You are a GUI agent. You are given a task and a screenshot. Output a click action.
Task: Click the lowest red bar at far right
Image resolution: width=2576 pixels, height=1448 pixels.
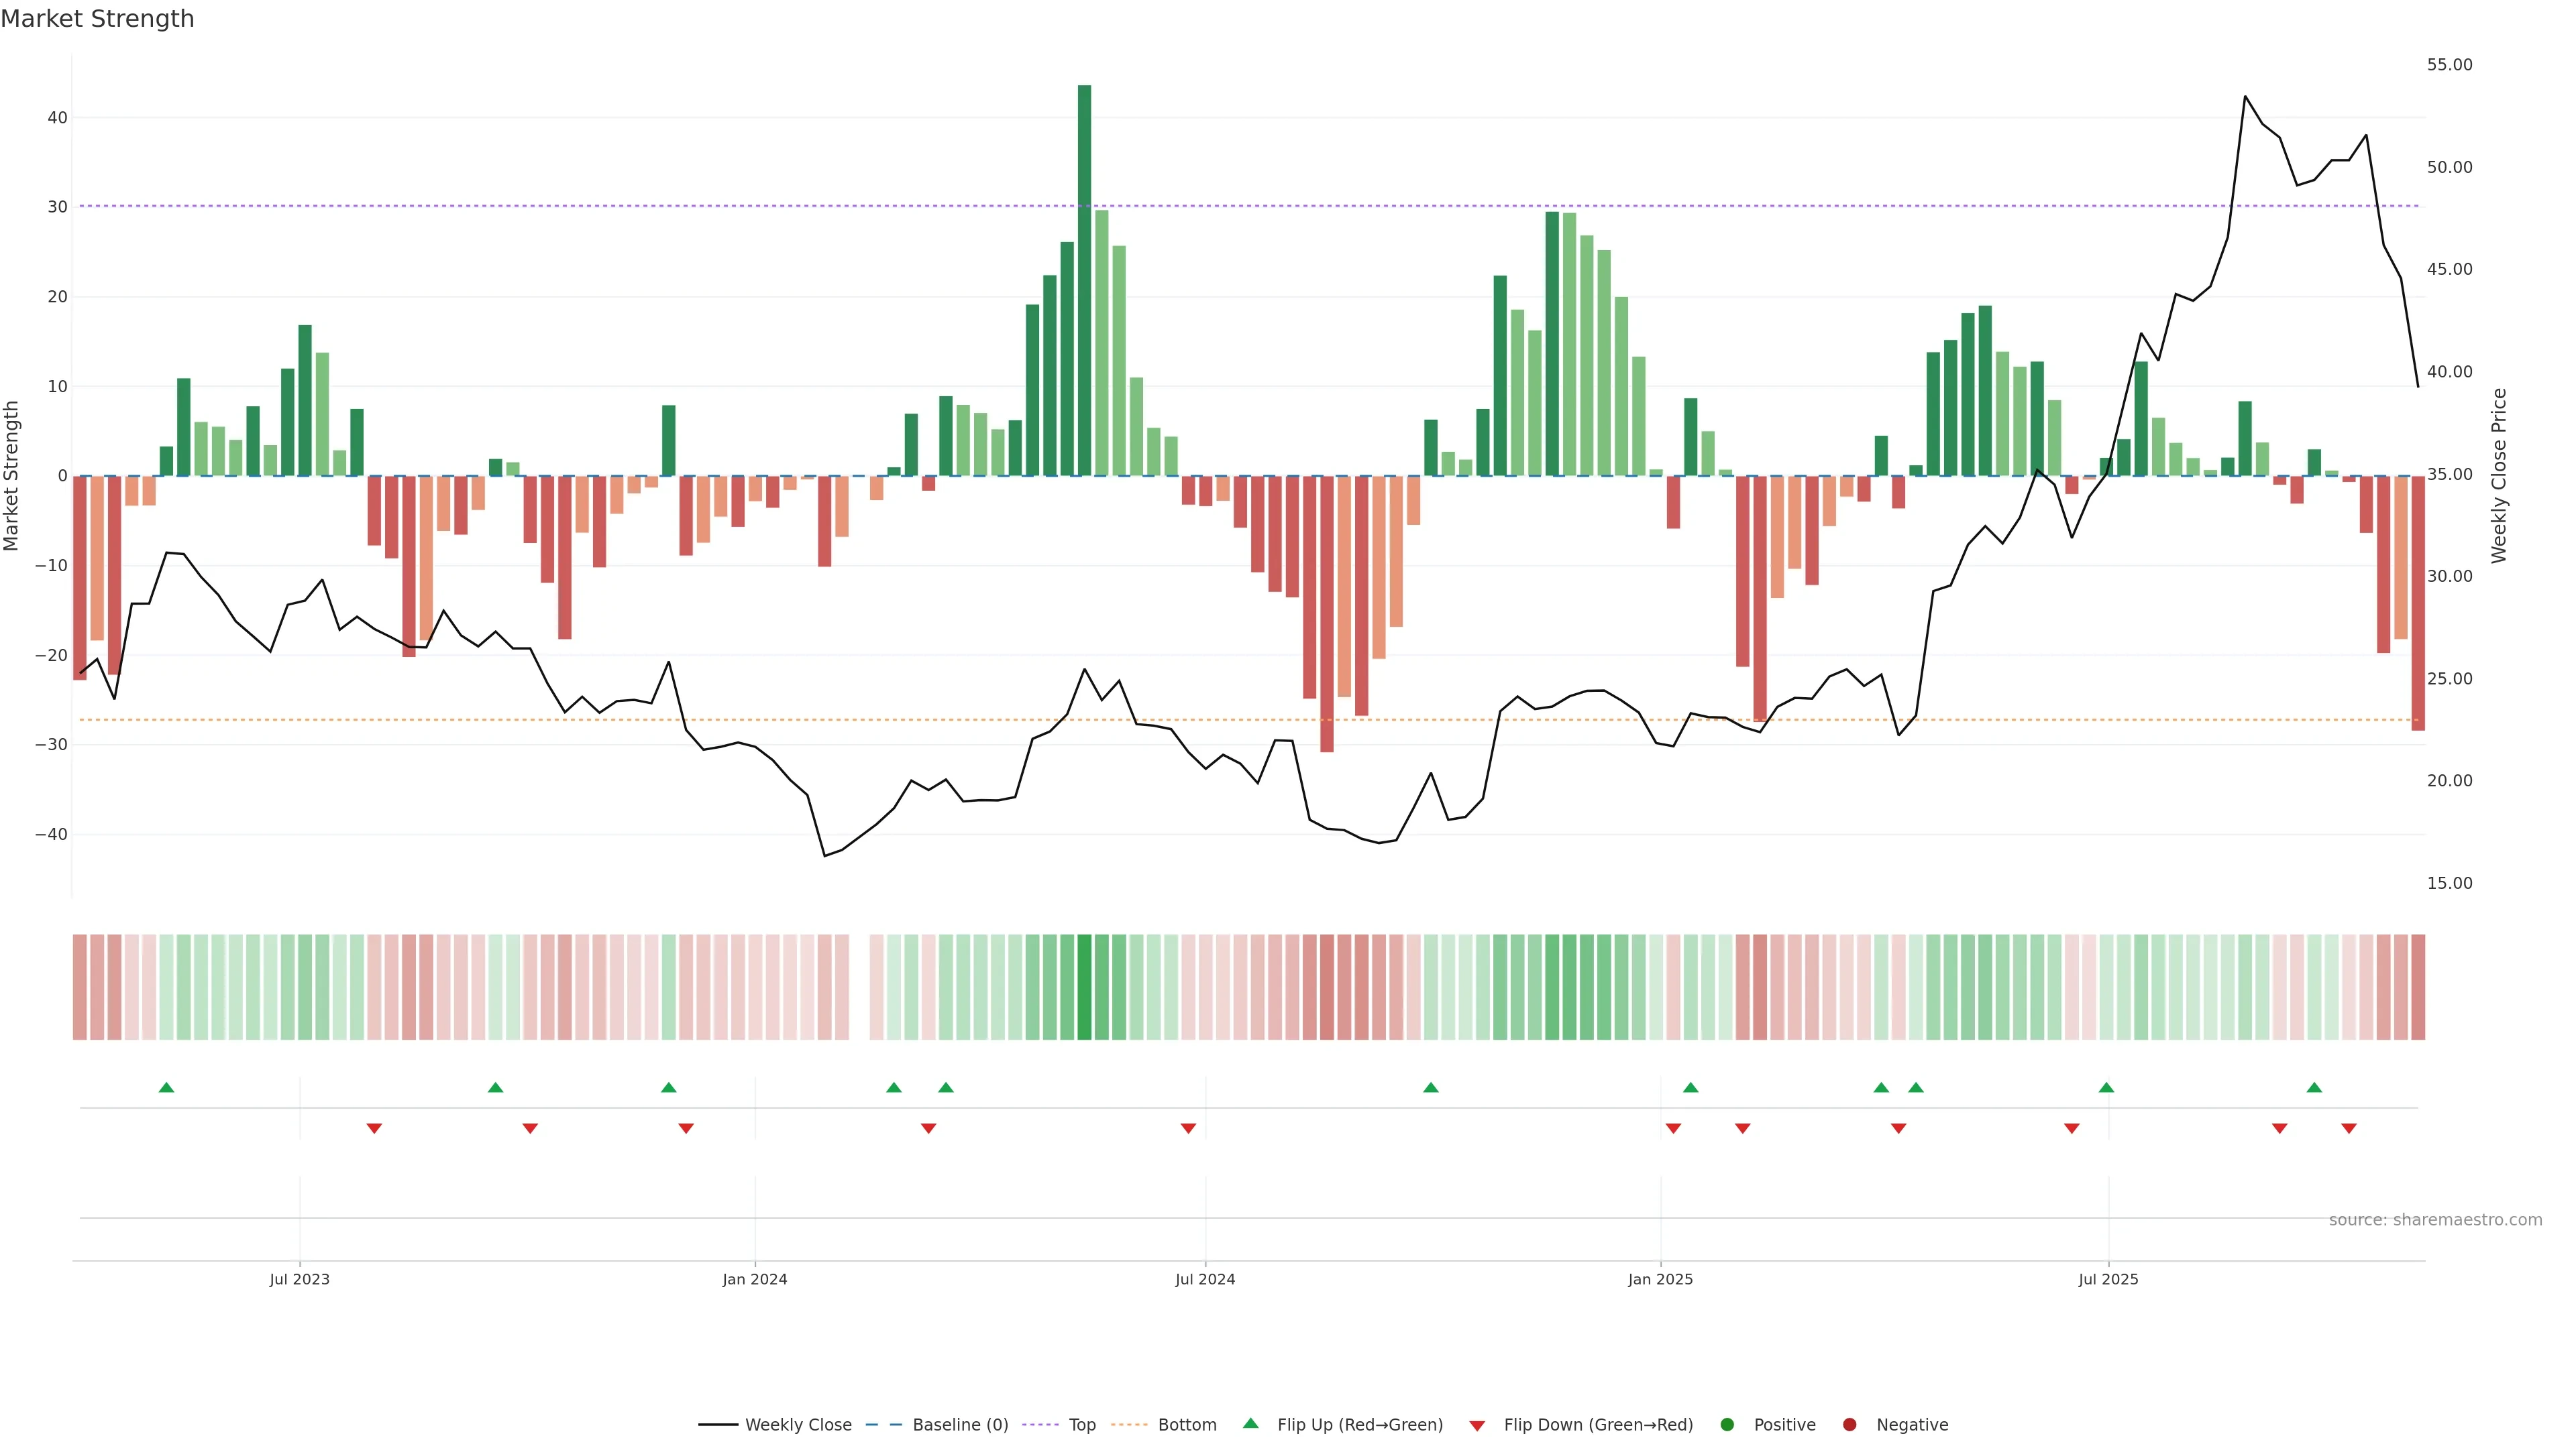[x=2418, y=603]
